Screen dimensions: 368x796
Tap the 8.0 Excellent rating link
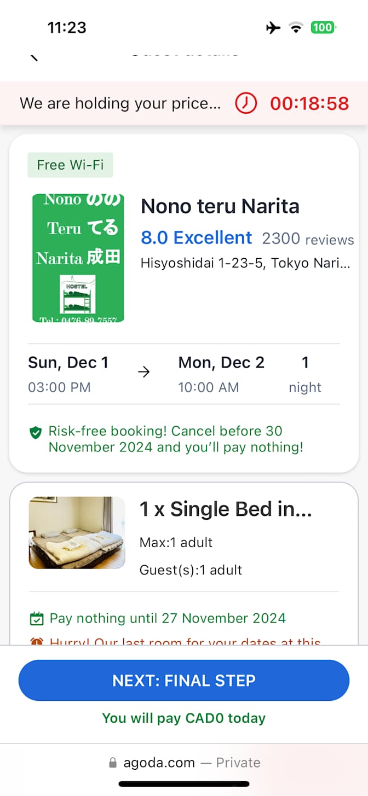click(196, 238)
